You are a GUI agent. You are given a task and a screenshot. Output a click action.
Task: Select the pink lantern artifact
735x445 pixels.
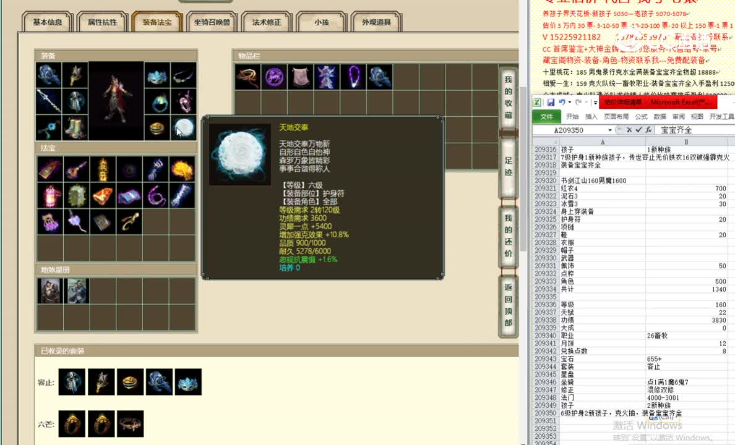click(x=50, y=195)
